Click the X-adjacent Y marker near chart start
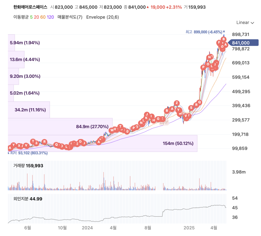The height and width of the screenshot is (236, 261). coord(14,145)
